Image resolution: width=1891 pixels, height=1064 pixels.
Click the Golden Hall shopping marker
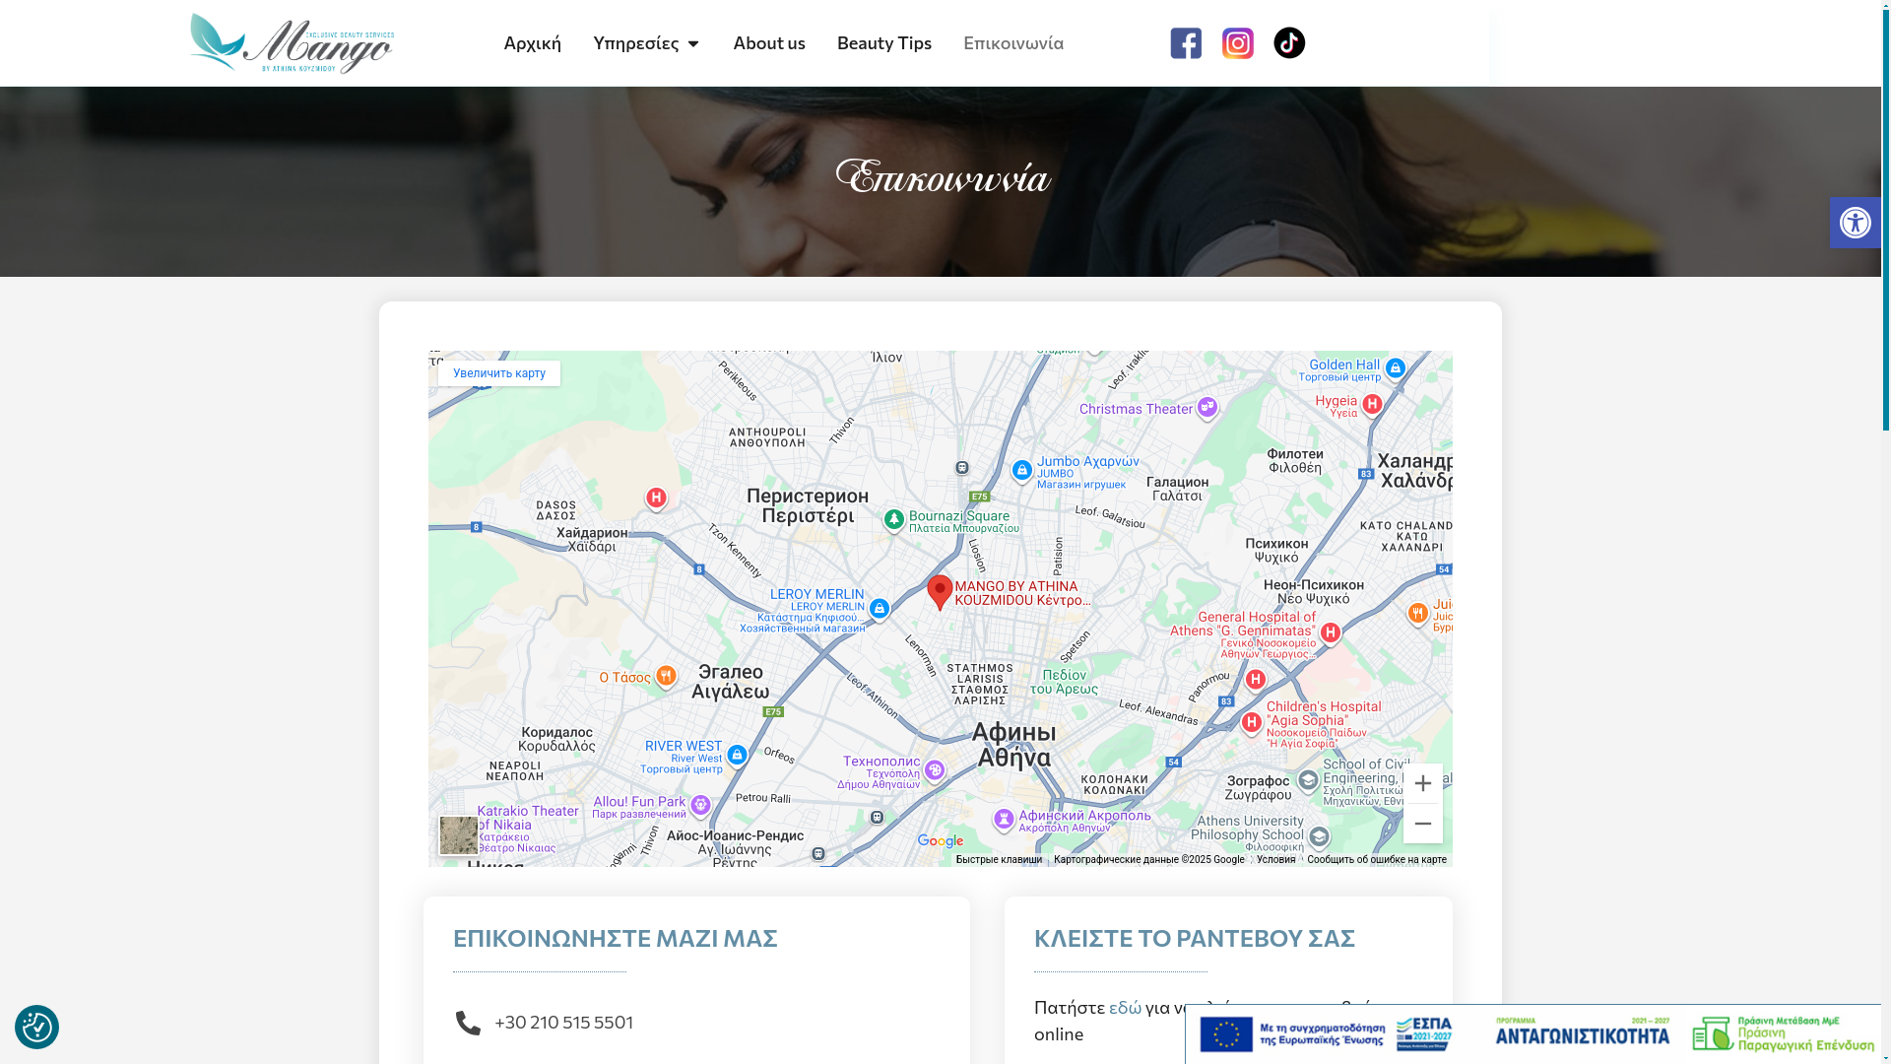click(1395, 368)
